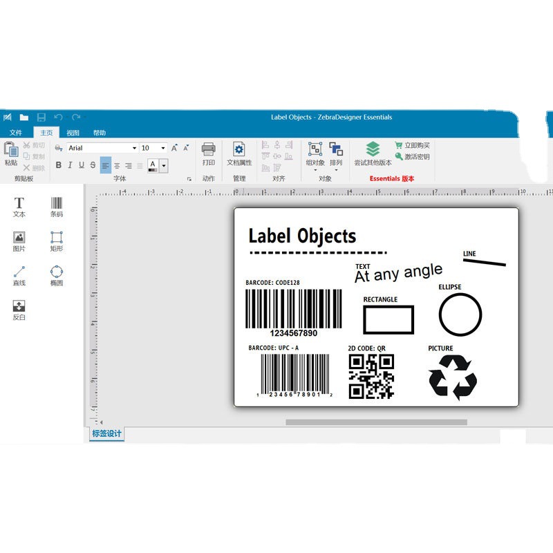The height and width of the screenshot is (553, 553).
Task: Increase font size with larger A icon
Action: (x=174, y=148)
